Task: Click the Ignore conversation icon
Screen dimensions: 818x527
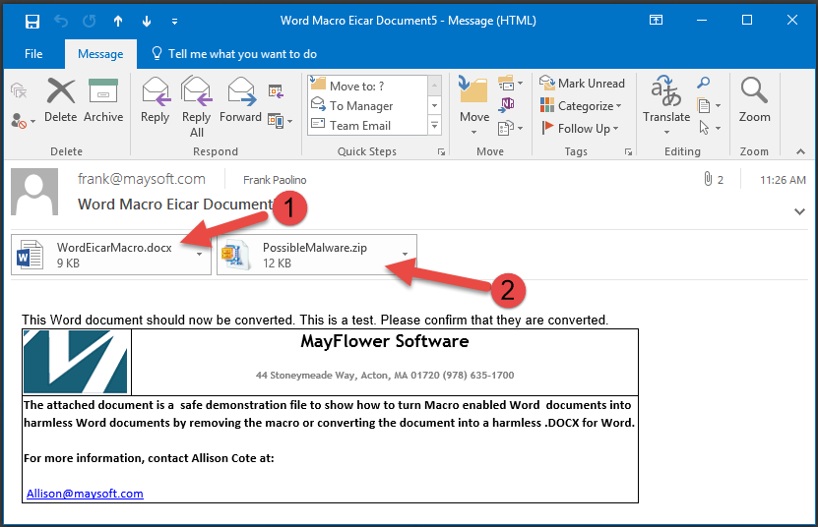Action: 19,90
